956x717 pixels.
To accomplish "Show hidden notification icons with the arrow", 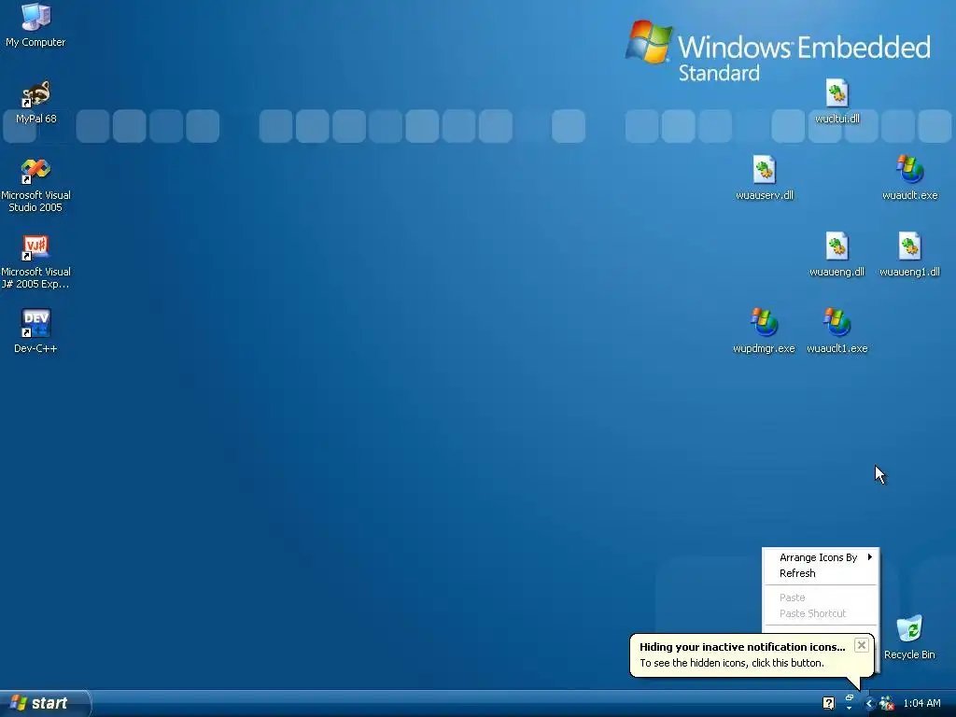I will pyautogui.click(x=869, y=704).
